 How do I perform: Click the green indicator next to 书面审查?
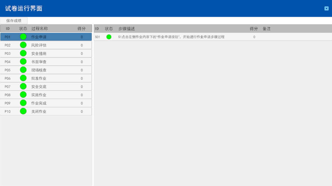tap(23, 61)
